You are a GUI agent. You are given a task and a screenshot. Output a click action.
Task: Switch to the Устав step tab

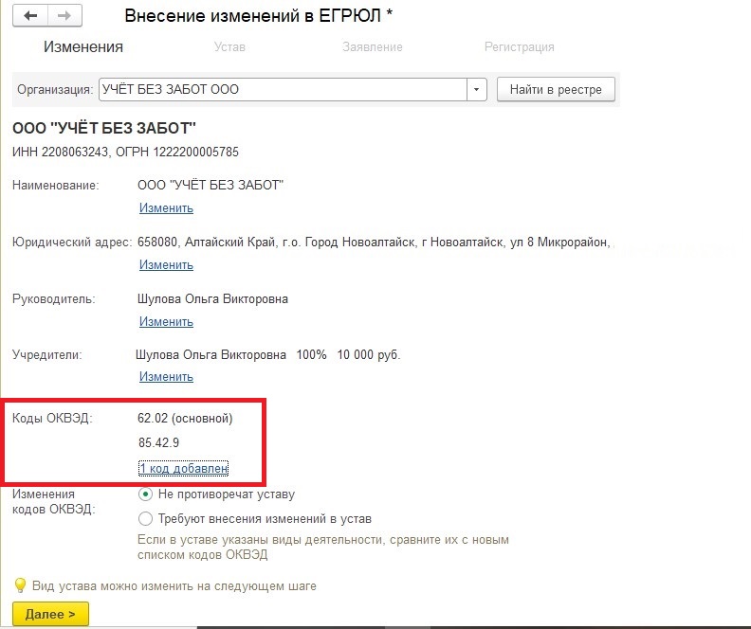coord(229,46)
